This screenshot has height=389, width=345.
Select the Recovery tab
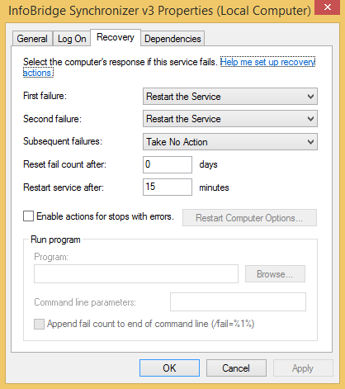[x=116, y=37]
